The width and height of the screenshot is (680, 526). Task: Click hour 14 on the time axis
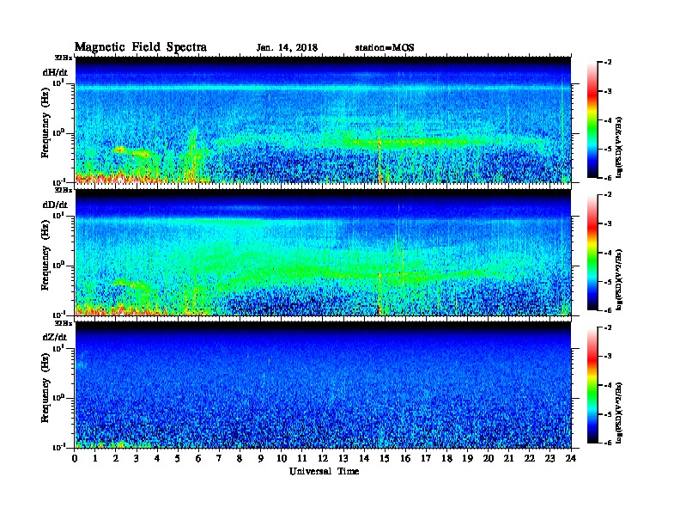[x=364, y=458]
